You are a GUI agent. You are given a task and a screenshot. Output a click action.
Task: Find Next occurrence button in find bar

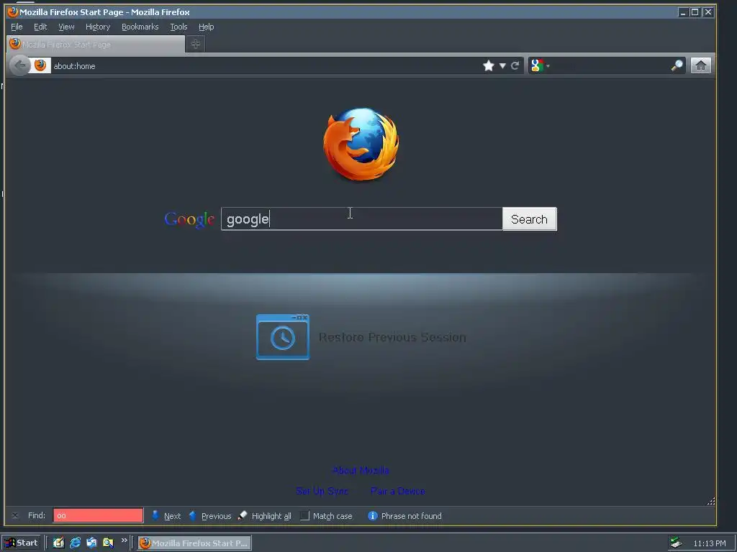point(166,515)
